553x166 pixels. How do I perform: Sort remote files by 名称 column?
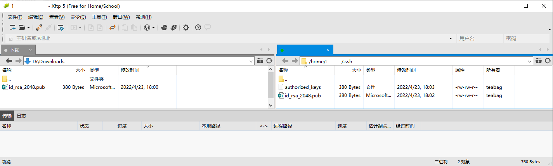305,70
